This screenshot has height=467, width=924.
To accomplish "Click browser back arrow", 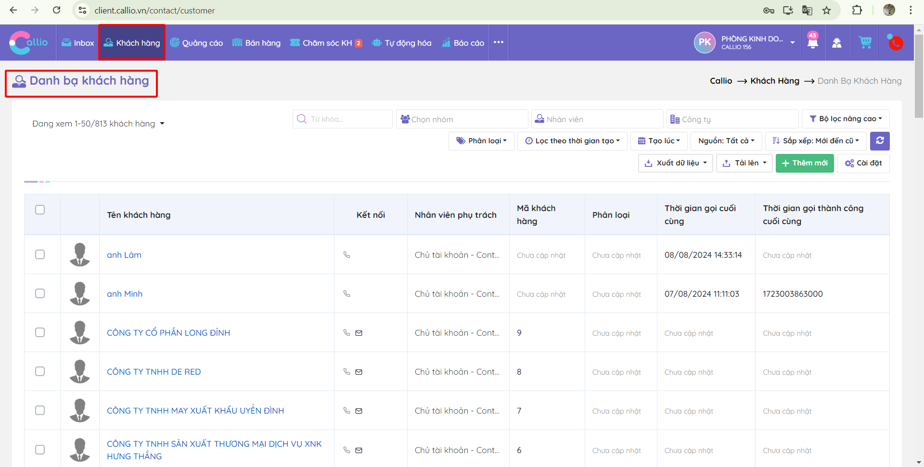I will (x=13, y=10).
